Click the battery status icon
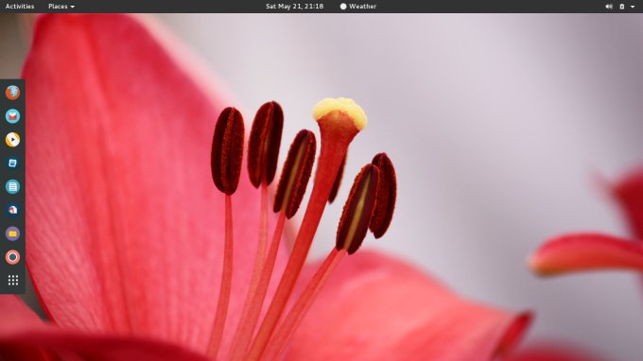This screenshot has height=361, width=643. [622, 7]
